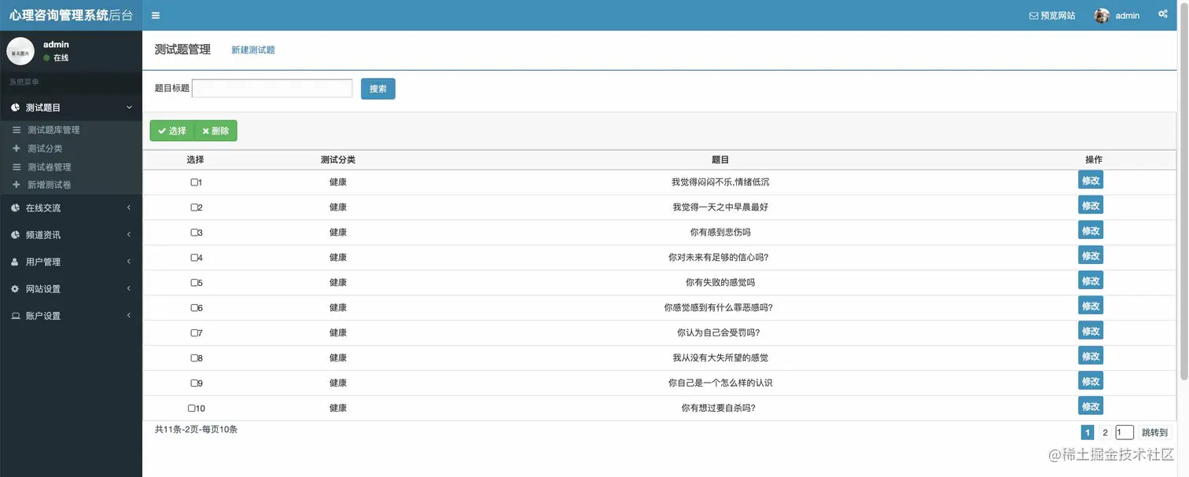The image size is (1189, 477).
Task: Click the current page 1 pagination button
Action: click(x=1088, y=432)
